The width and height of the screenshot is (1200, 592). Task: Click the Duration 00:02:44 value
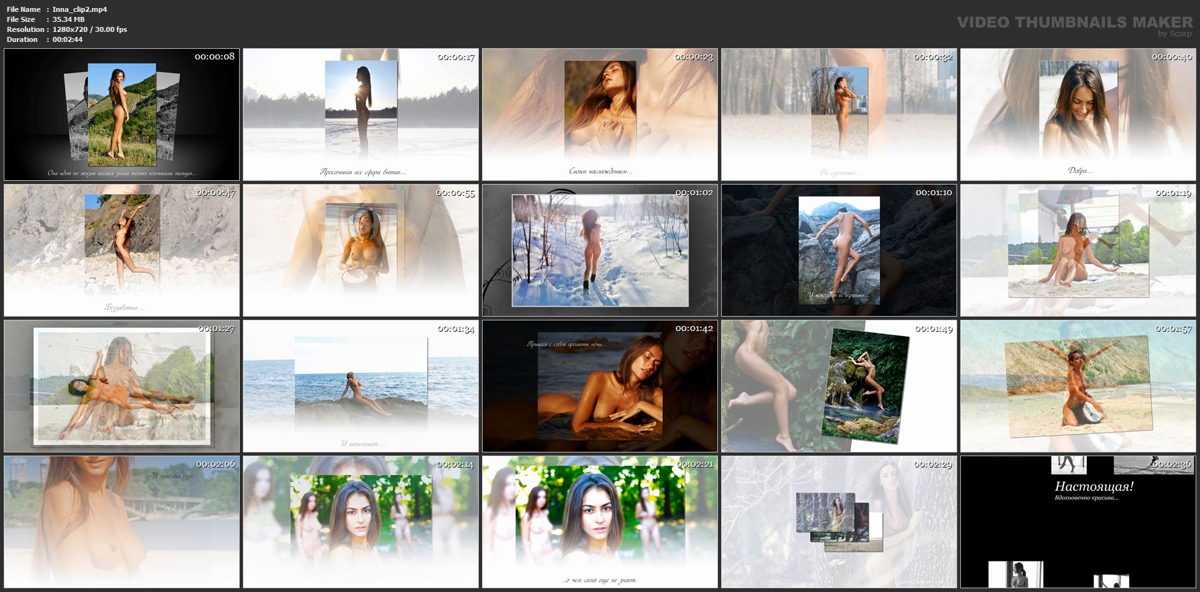(68, 39)
